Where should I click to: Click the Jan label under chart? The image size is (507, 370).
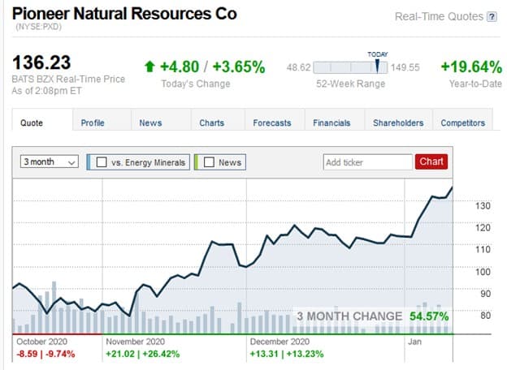coord(414,342)
